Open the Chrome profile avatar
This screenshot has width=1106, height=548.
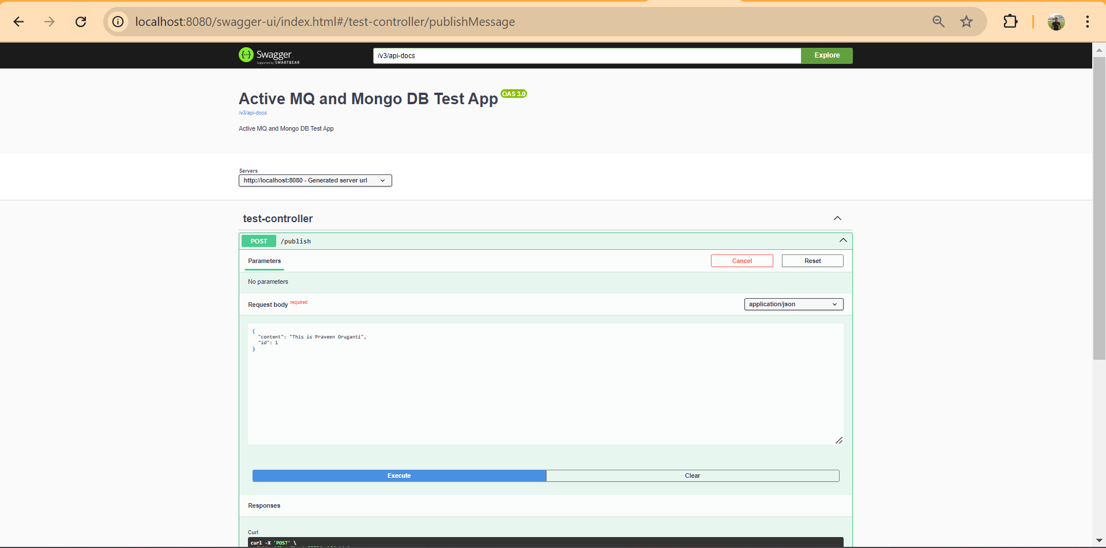click(x=1056, y=22)
